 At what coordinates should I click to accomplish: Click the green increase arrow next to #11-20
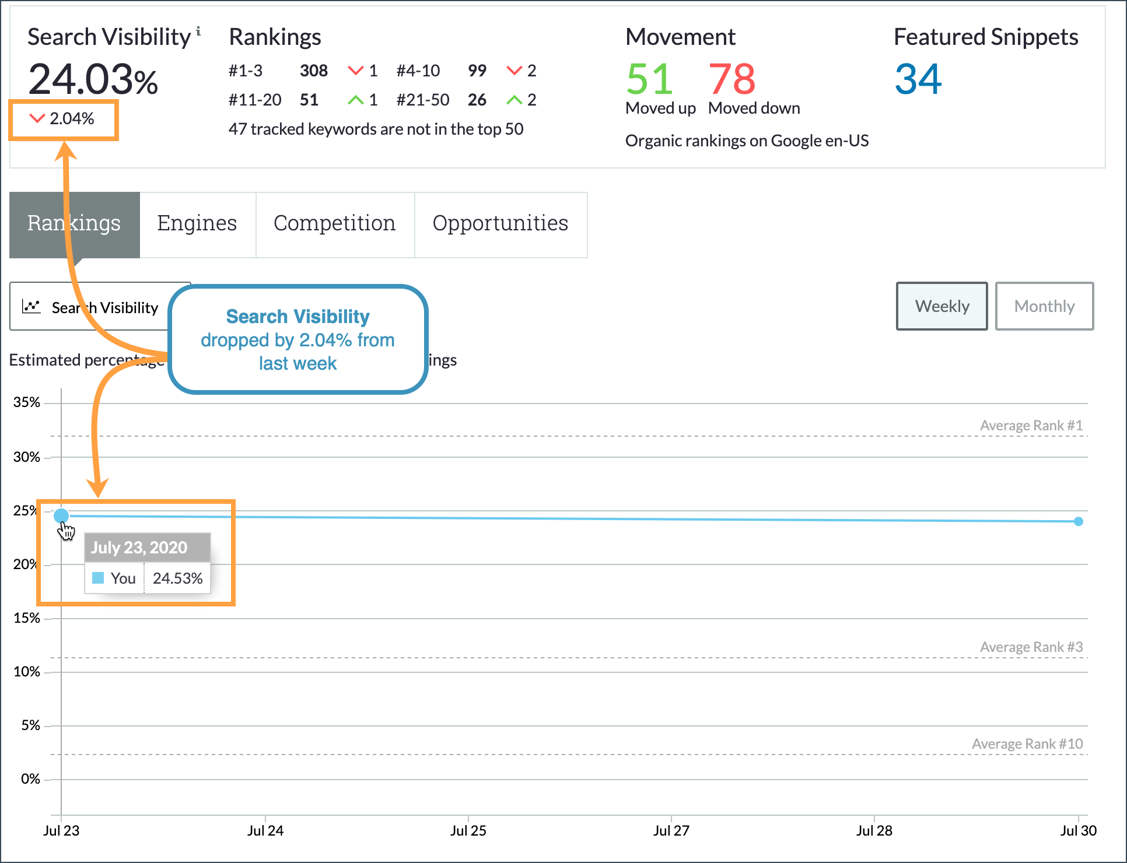tap(357, 99)
